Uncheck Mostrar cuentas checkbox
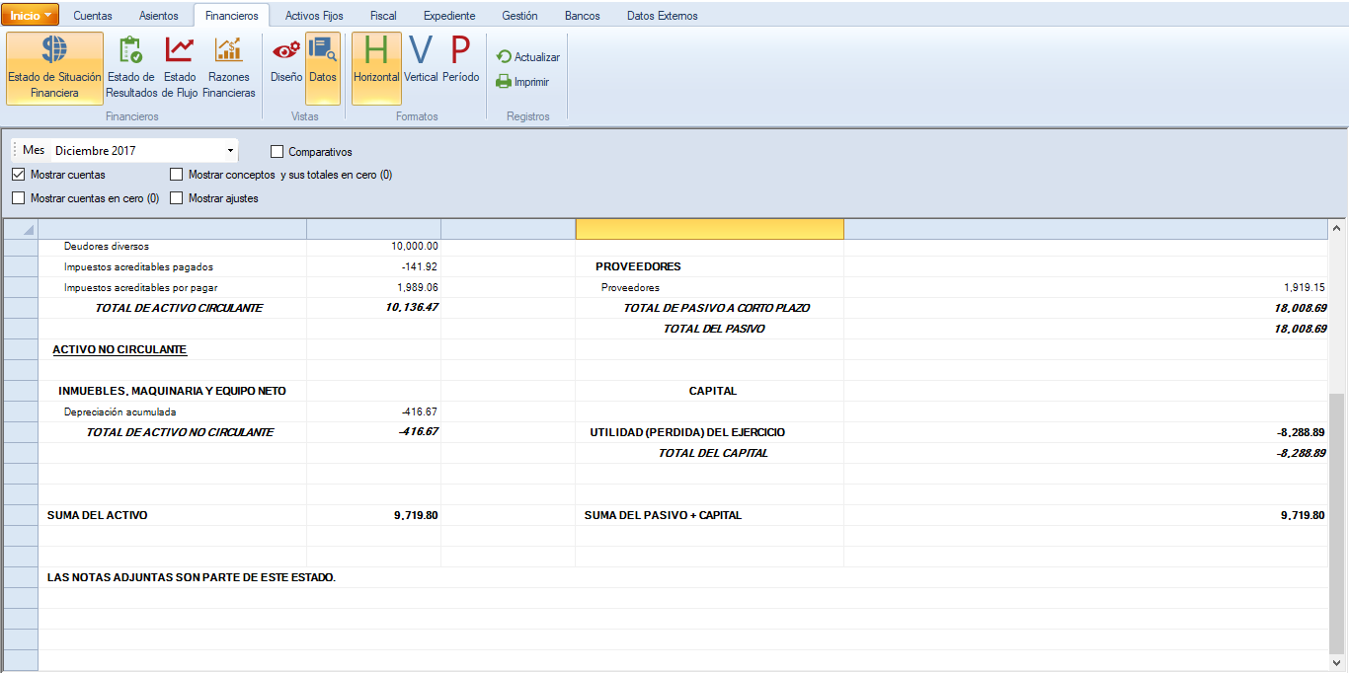This screenshot has width=1349, height=673. coord(19,175)
